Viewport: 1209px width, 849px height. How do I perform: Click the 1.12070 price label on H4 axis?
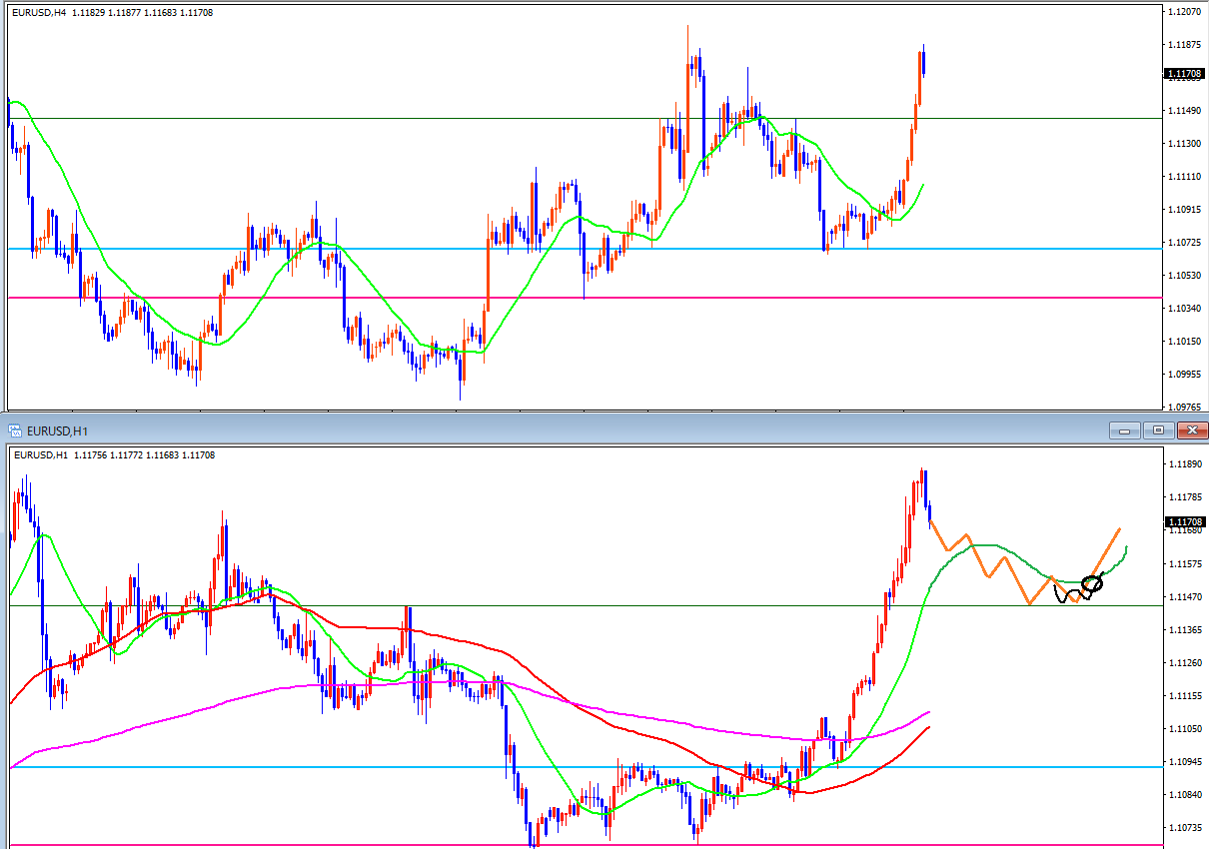point(1184,12)
